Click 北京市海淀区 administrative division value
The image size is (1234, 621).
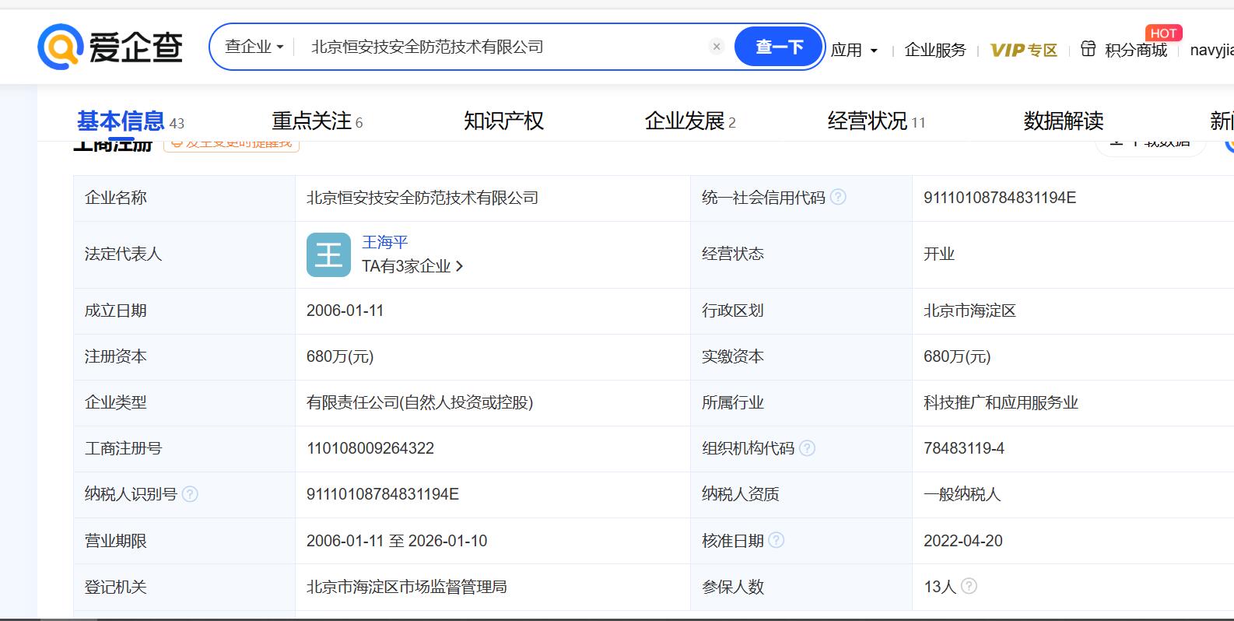point(969,310)
